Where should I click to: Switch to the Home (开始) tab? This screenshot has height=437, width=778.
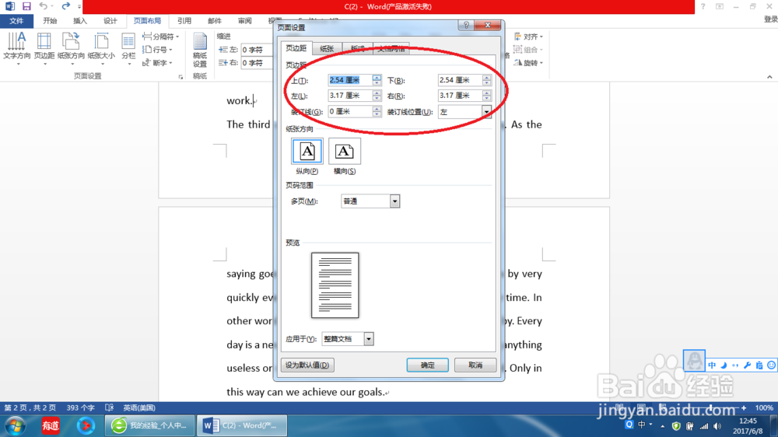pos(50,21)
